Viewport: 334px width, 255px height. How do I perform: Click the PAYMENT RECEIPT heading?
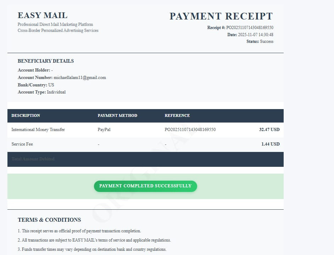[x=221, y=16]
